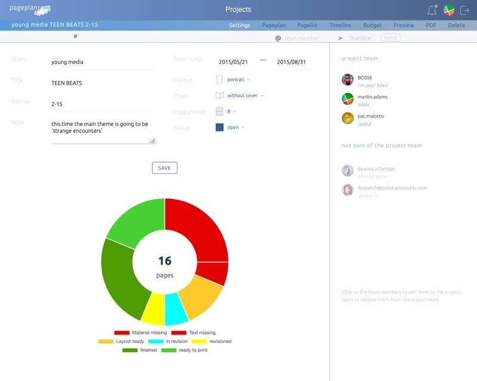Click the Duedate field
The image size is (477, 381).
(360, 38)
